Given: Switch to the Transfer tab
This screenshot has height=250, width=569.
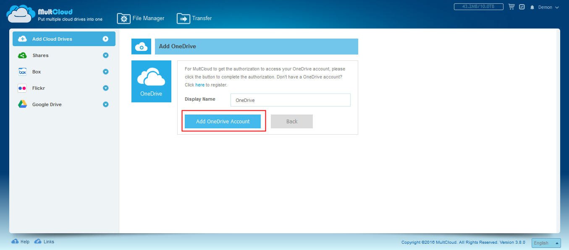Looking at the screenshot, I should tap(194, 18).
